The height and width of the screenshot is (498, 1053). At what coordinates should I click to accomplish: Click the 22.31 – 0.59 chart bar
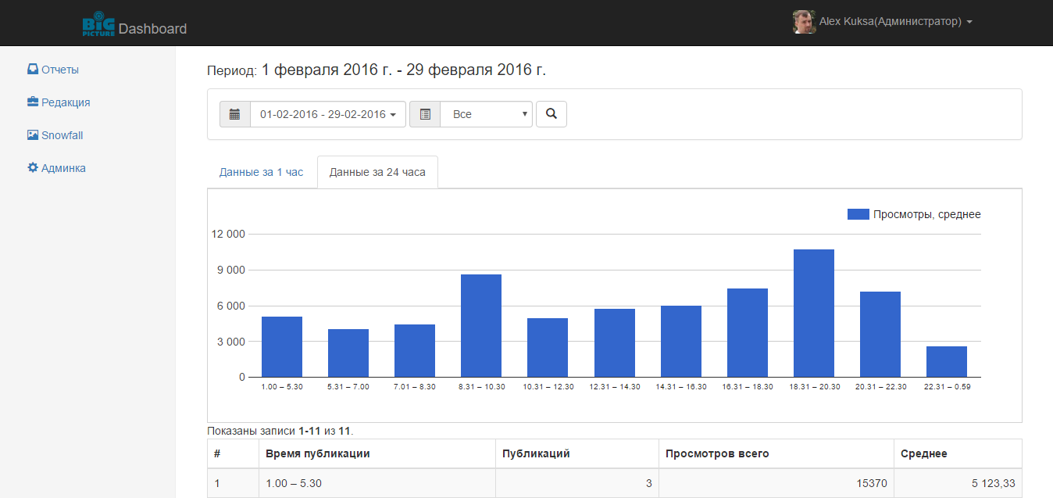point(947,362)
